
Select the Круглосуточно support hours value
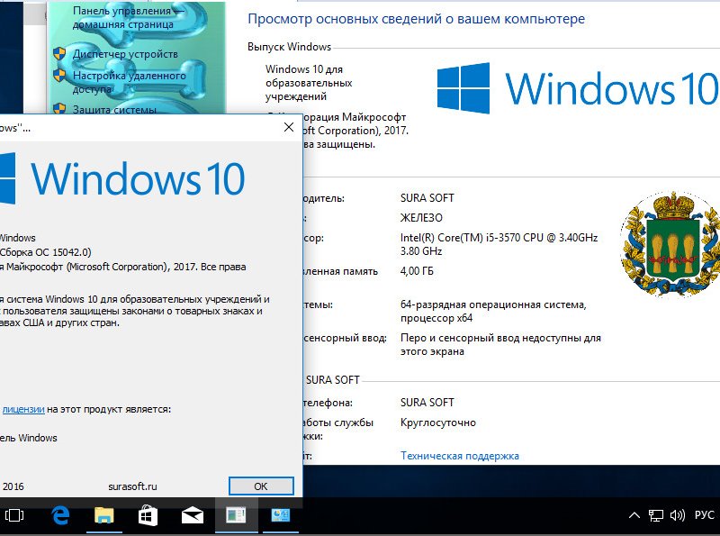[x=438, y=422]
